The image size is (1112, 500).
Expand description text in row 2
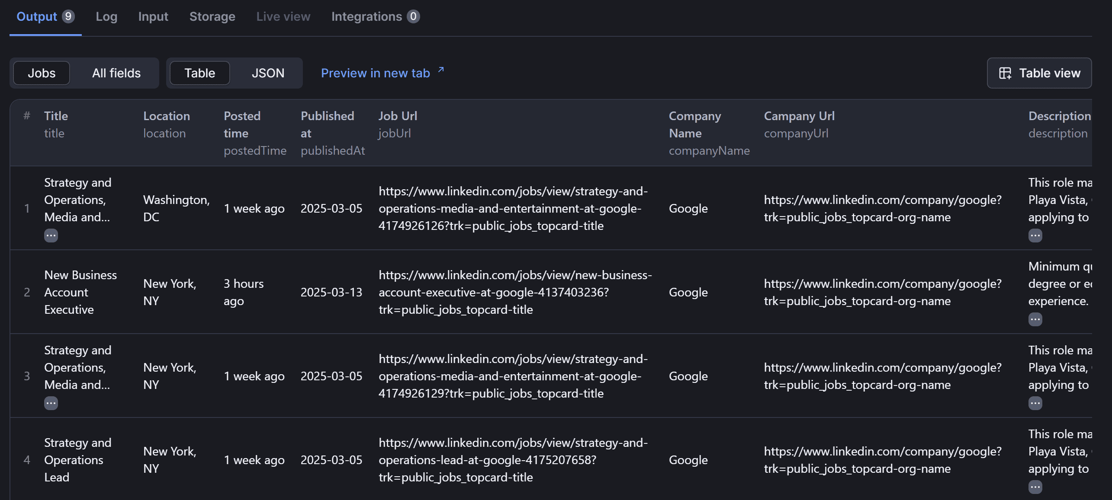(x=1035, y=319)
